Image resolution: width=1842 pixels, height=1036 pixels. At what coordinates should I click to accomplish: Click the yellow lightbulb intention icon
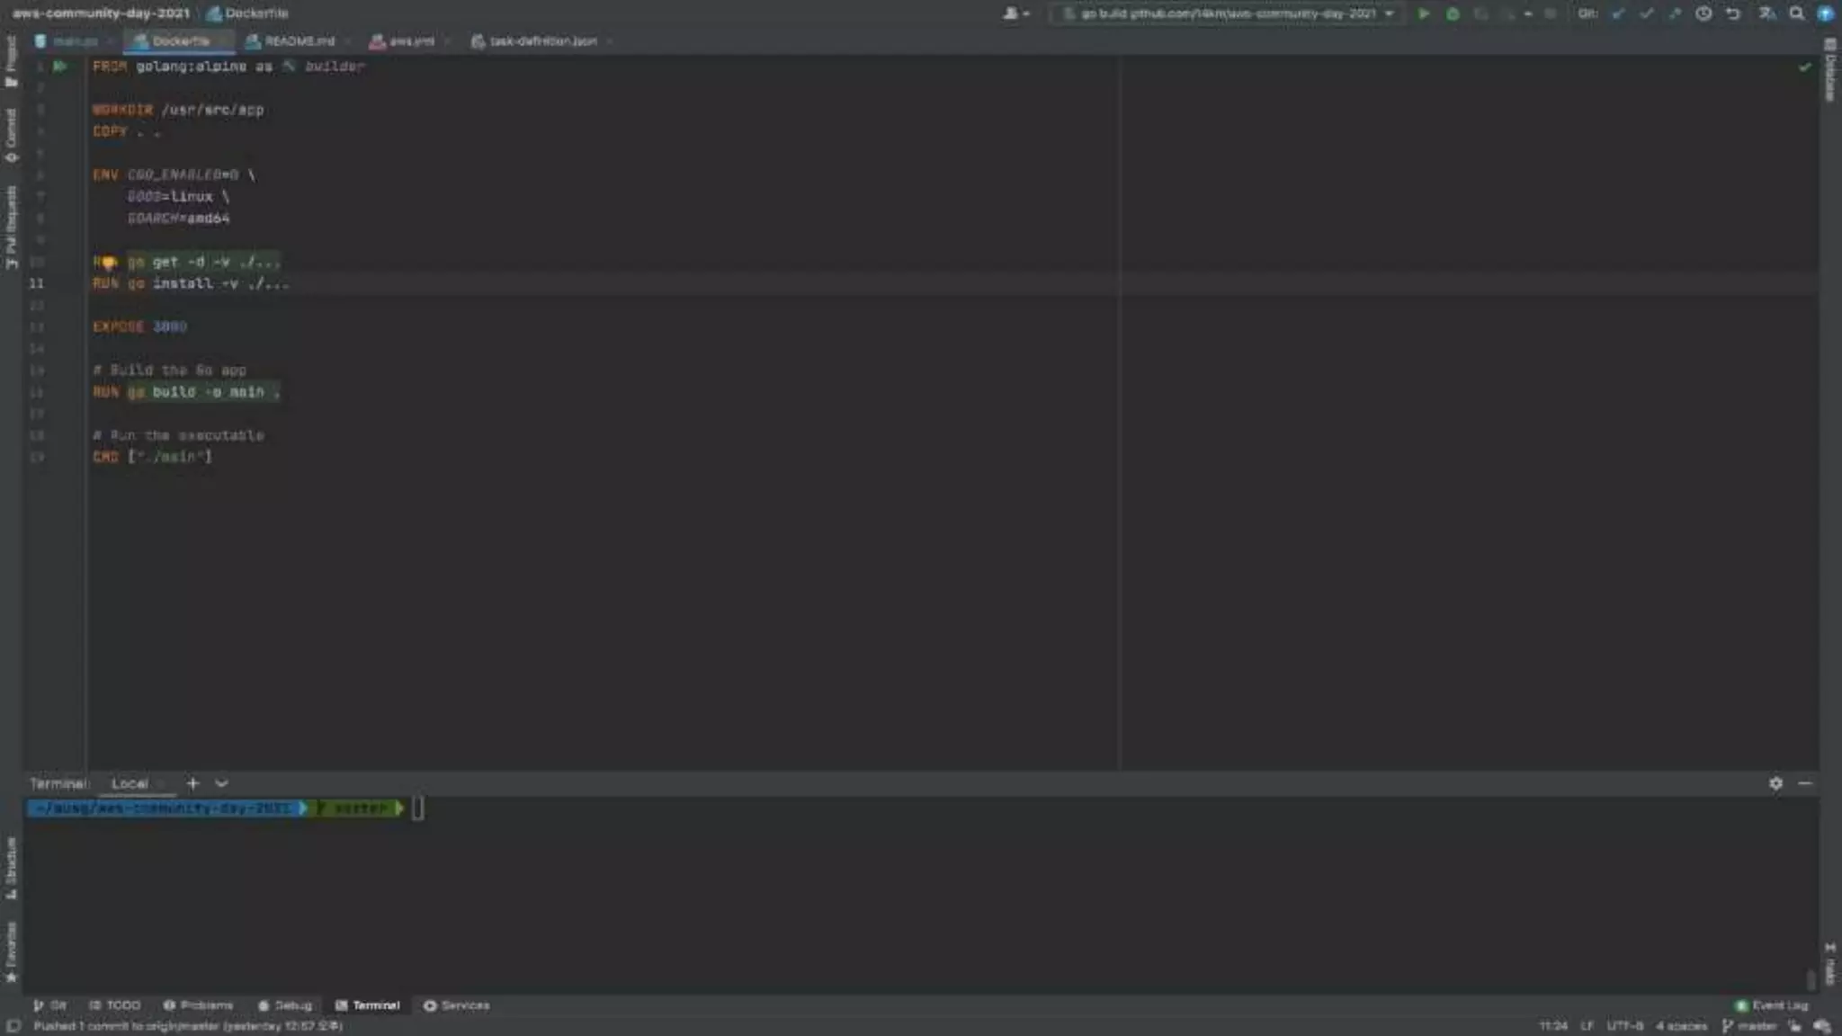tap(108, 263)
